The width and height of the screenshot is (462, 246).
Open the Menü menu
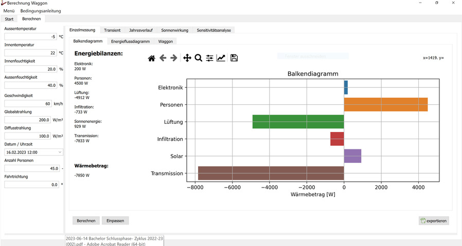[x=9, y=11]
